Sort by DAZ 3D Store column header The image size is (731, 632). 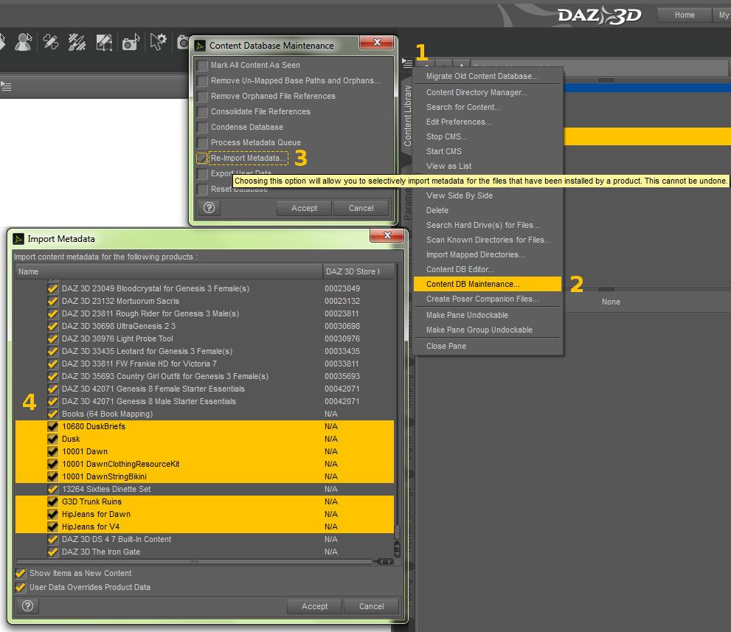(358, 271)
